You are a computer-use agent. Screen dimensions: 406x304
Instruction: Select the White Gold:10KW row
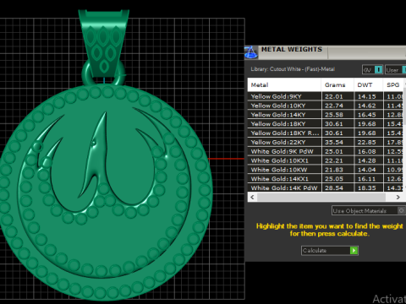326,170
